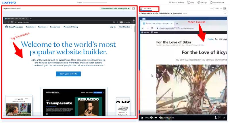The width and height of the screenshot is (230, 123).
Task: Select the Instructor tab
Action: [x=146, y=9]
